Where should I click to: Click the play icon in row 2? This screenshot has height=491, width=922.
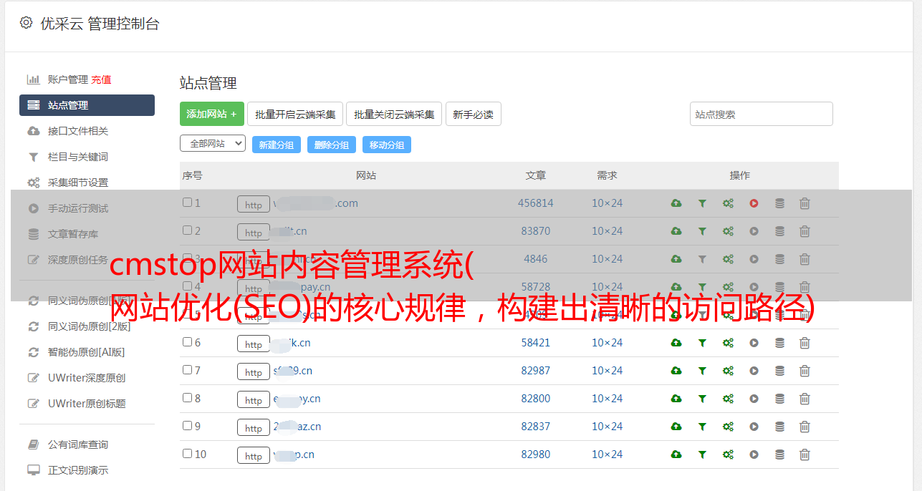click(x=754, y=231)
